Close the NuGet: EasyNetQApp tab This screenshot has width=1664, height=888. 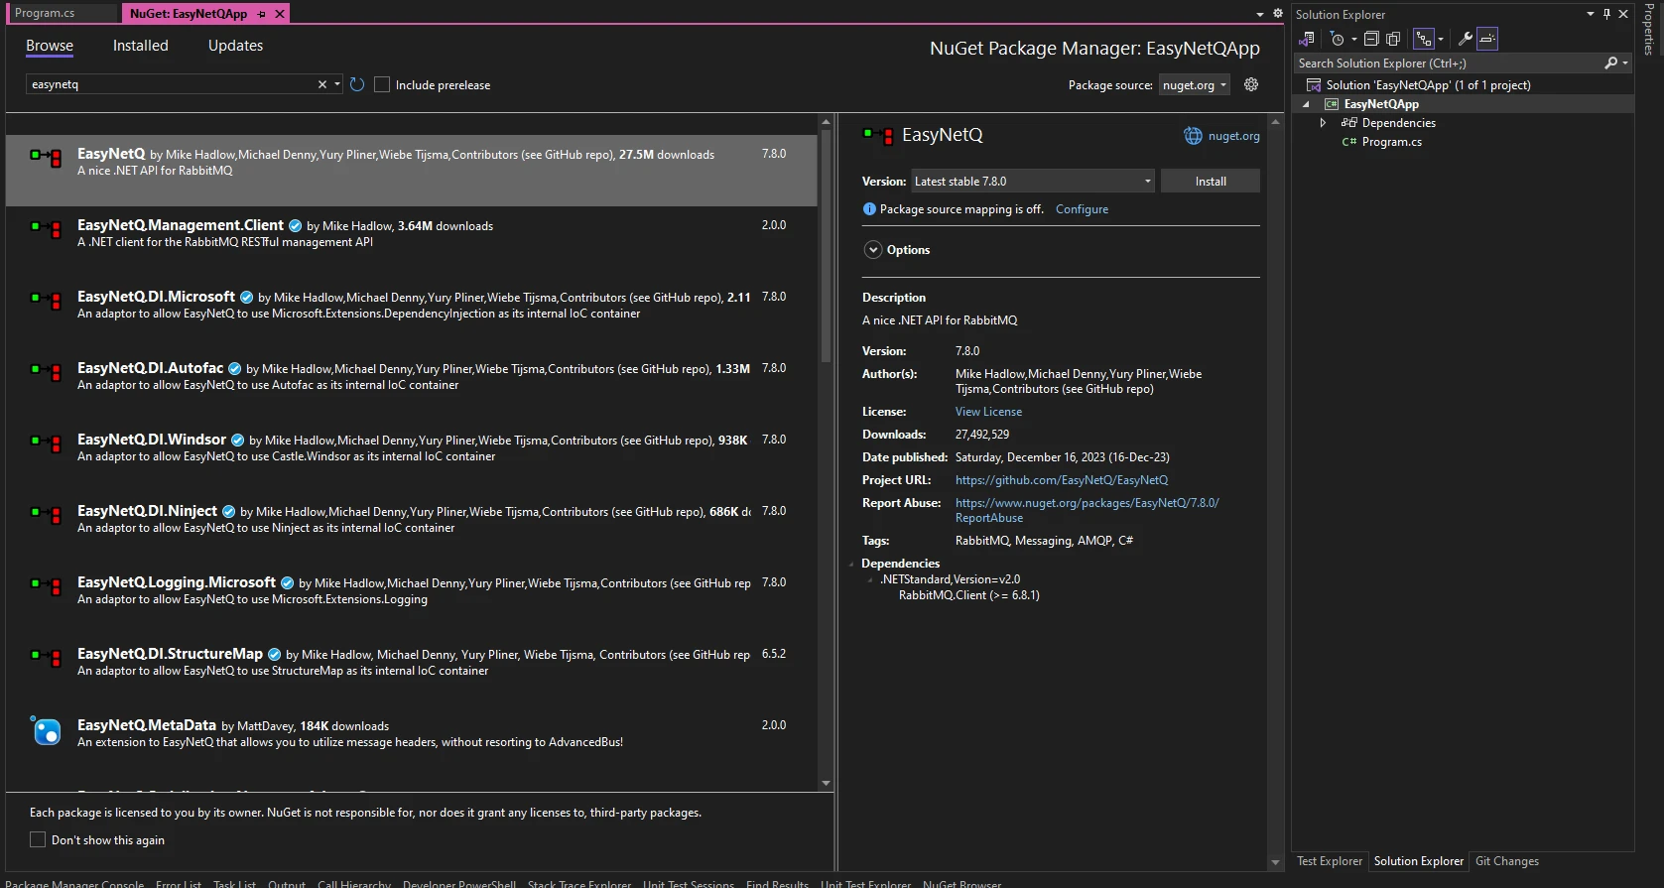tap(280, 14)
